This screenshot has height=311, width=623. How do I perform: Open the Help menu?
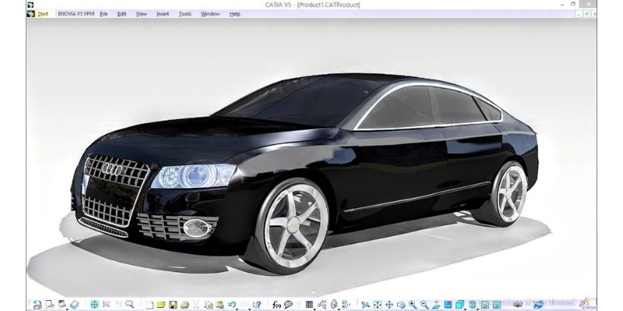[x=235, y=14]
